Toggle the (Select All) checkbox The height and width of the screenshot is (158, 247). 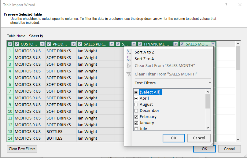pyautogui.click(x=136, y=92)
